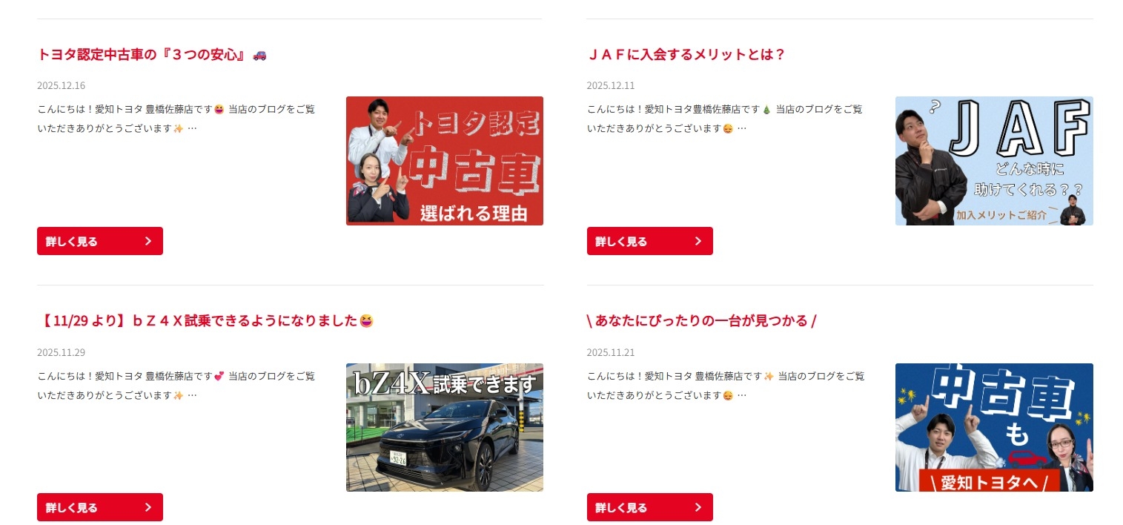Open the blue 中古車も愛知トヨタへ thumbnail
The height and width of the screenshot is (525, 1123).
click(x=994, y=427)
